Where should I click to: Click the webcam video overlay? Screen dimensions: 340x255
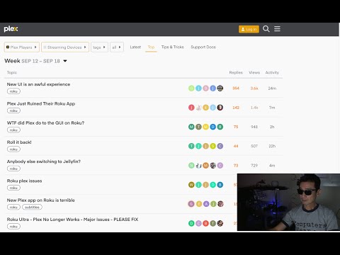point(288,203)
